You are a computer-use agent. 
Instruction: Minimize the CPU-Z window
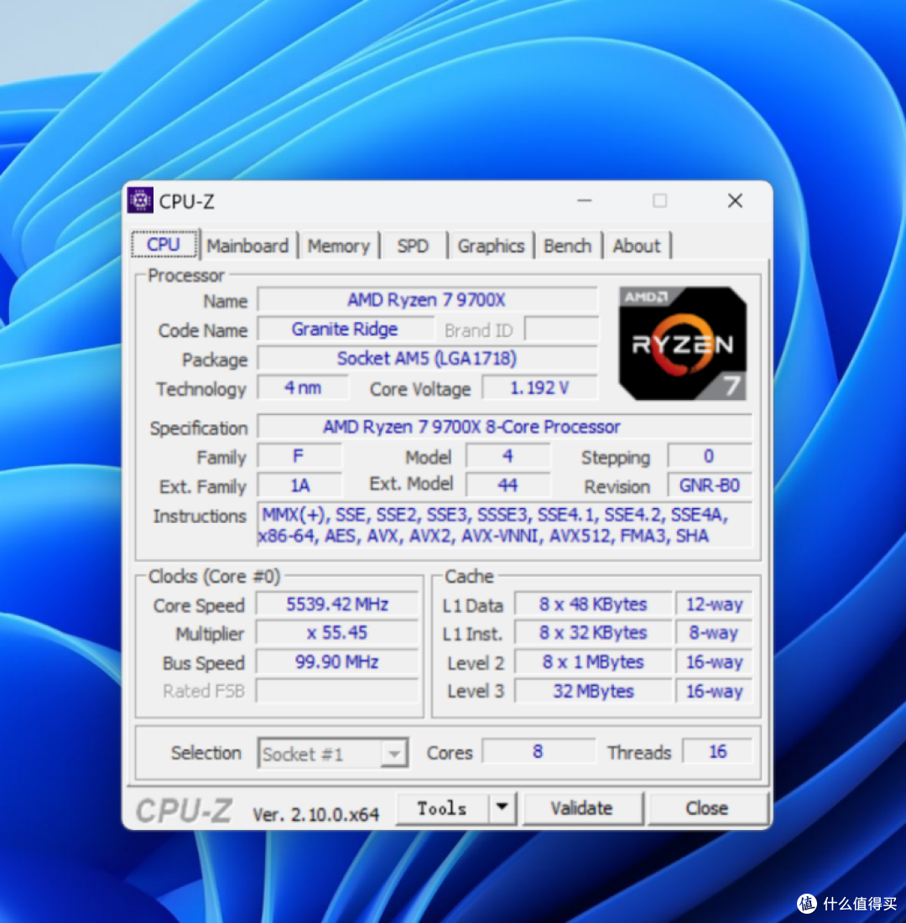pos(585,200)
